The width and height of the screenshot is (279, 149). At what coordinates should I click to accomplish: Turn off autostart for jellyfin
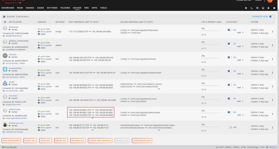[x=230, y=85]
